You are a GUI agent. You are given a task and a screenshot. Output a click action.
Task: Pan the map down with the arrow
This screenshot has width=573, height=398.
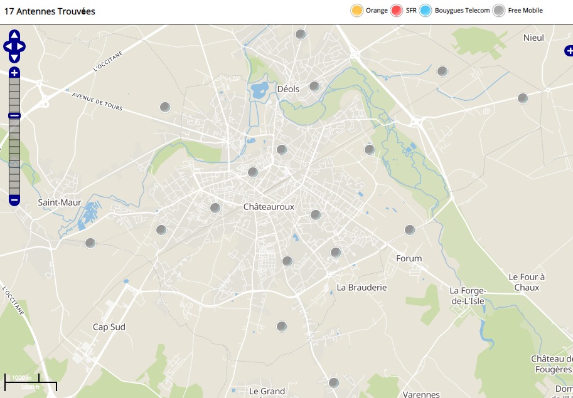[x=14, y=57]
